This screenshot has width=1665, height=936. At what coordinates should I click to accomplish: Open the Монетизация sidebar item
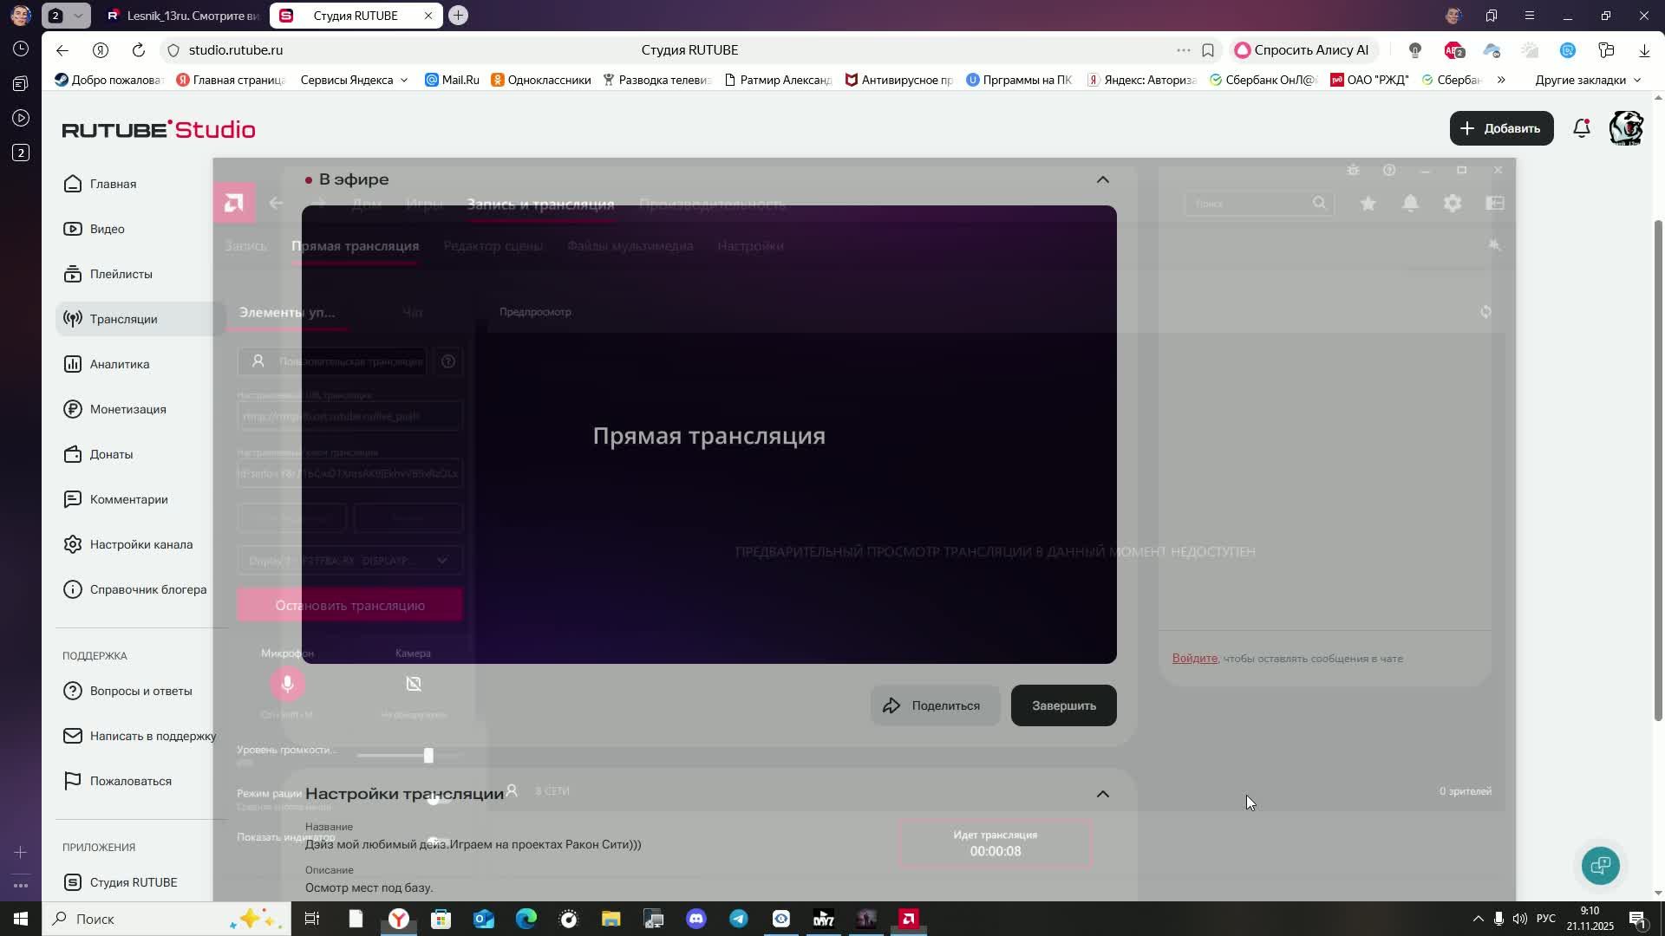tap(127, 409)
